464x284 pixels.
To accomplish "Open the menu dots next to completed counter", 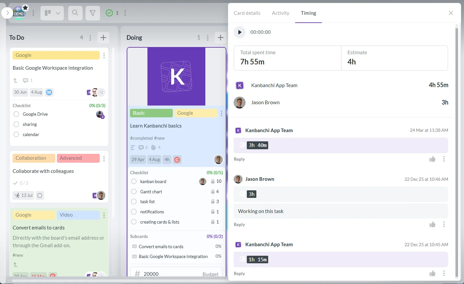I will 125,13.
